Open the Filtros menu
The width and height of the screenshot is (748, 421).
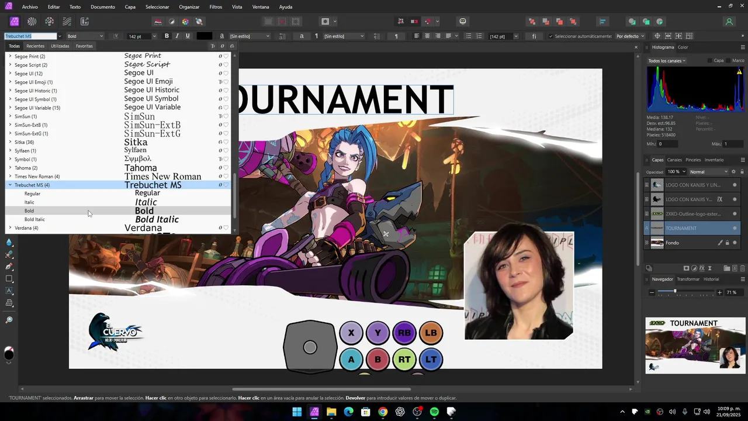(x=216, y=7)
